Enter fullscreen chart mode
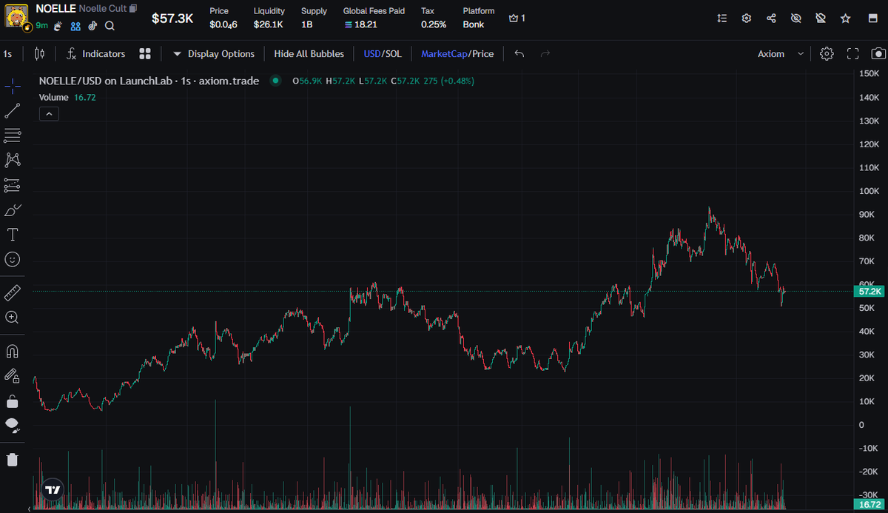 pos(852,54)
